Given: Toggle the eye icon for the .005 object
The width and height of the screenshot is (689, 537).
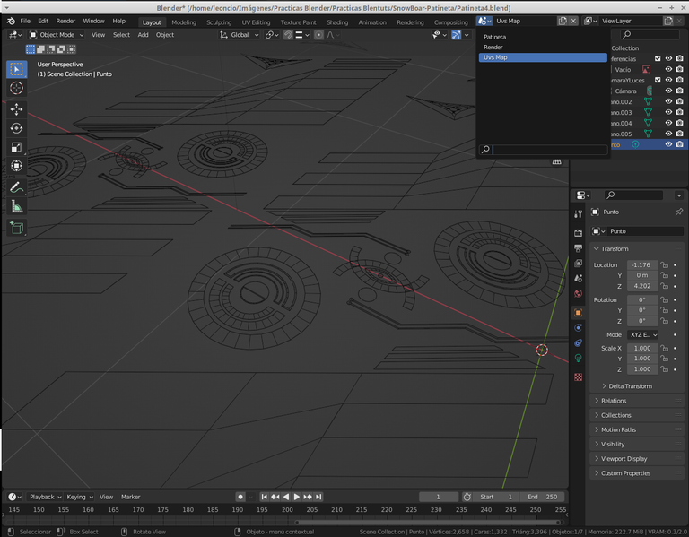Looking at the screenshot, I should tap(668, 134).
